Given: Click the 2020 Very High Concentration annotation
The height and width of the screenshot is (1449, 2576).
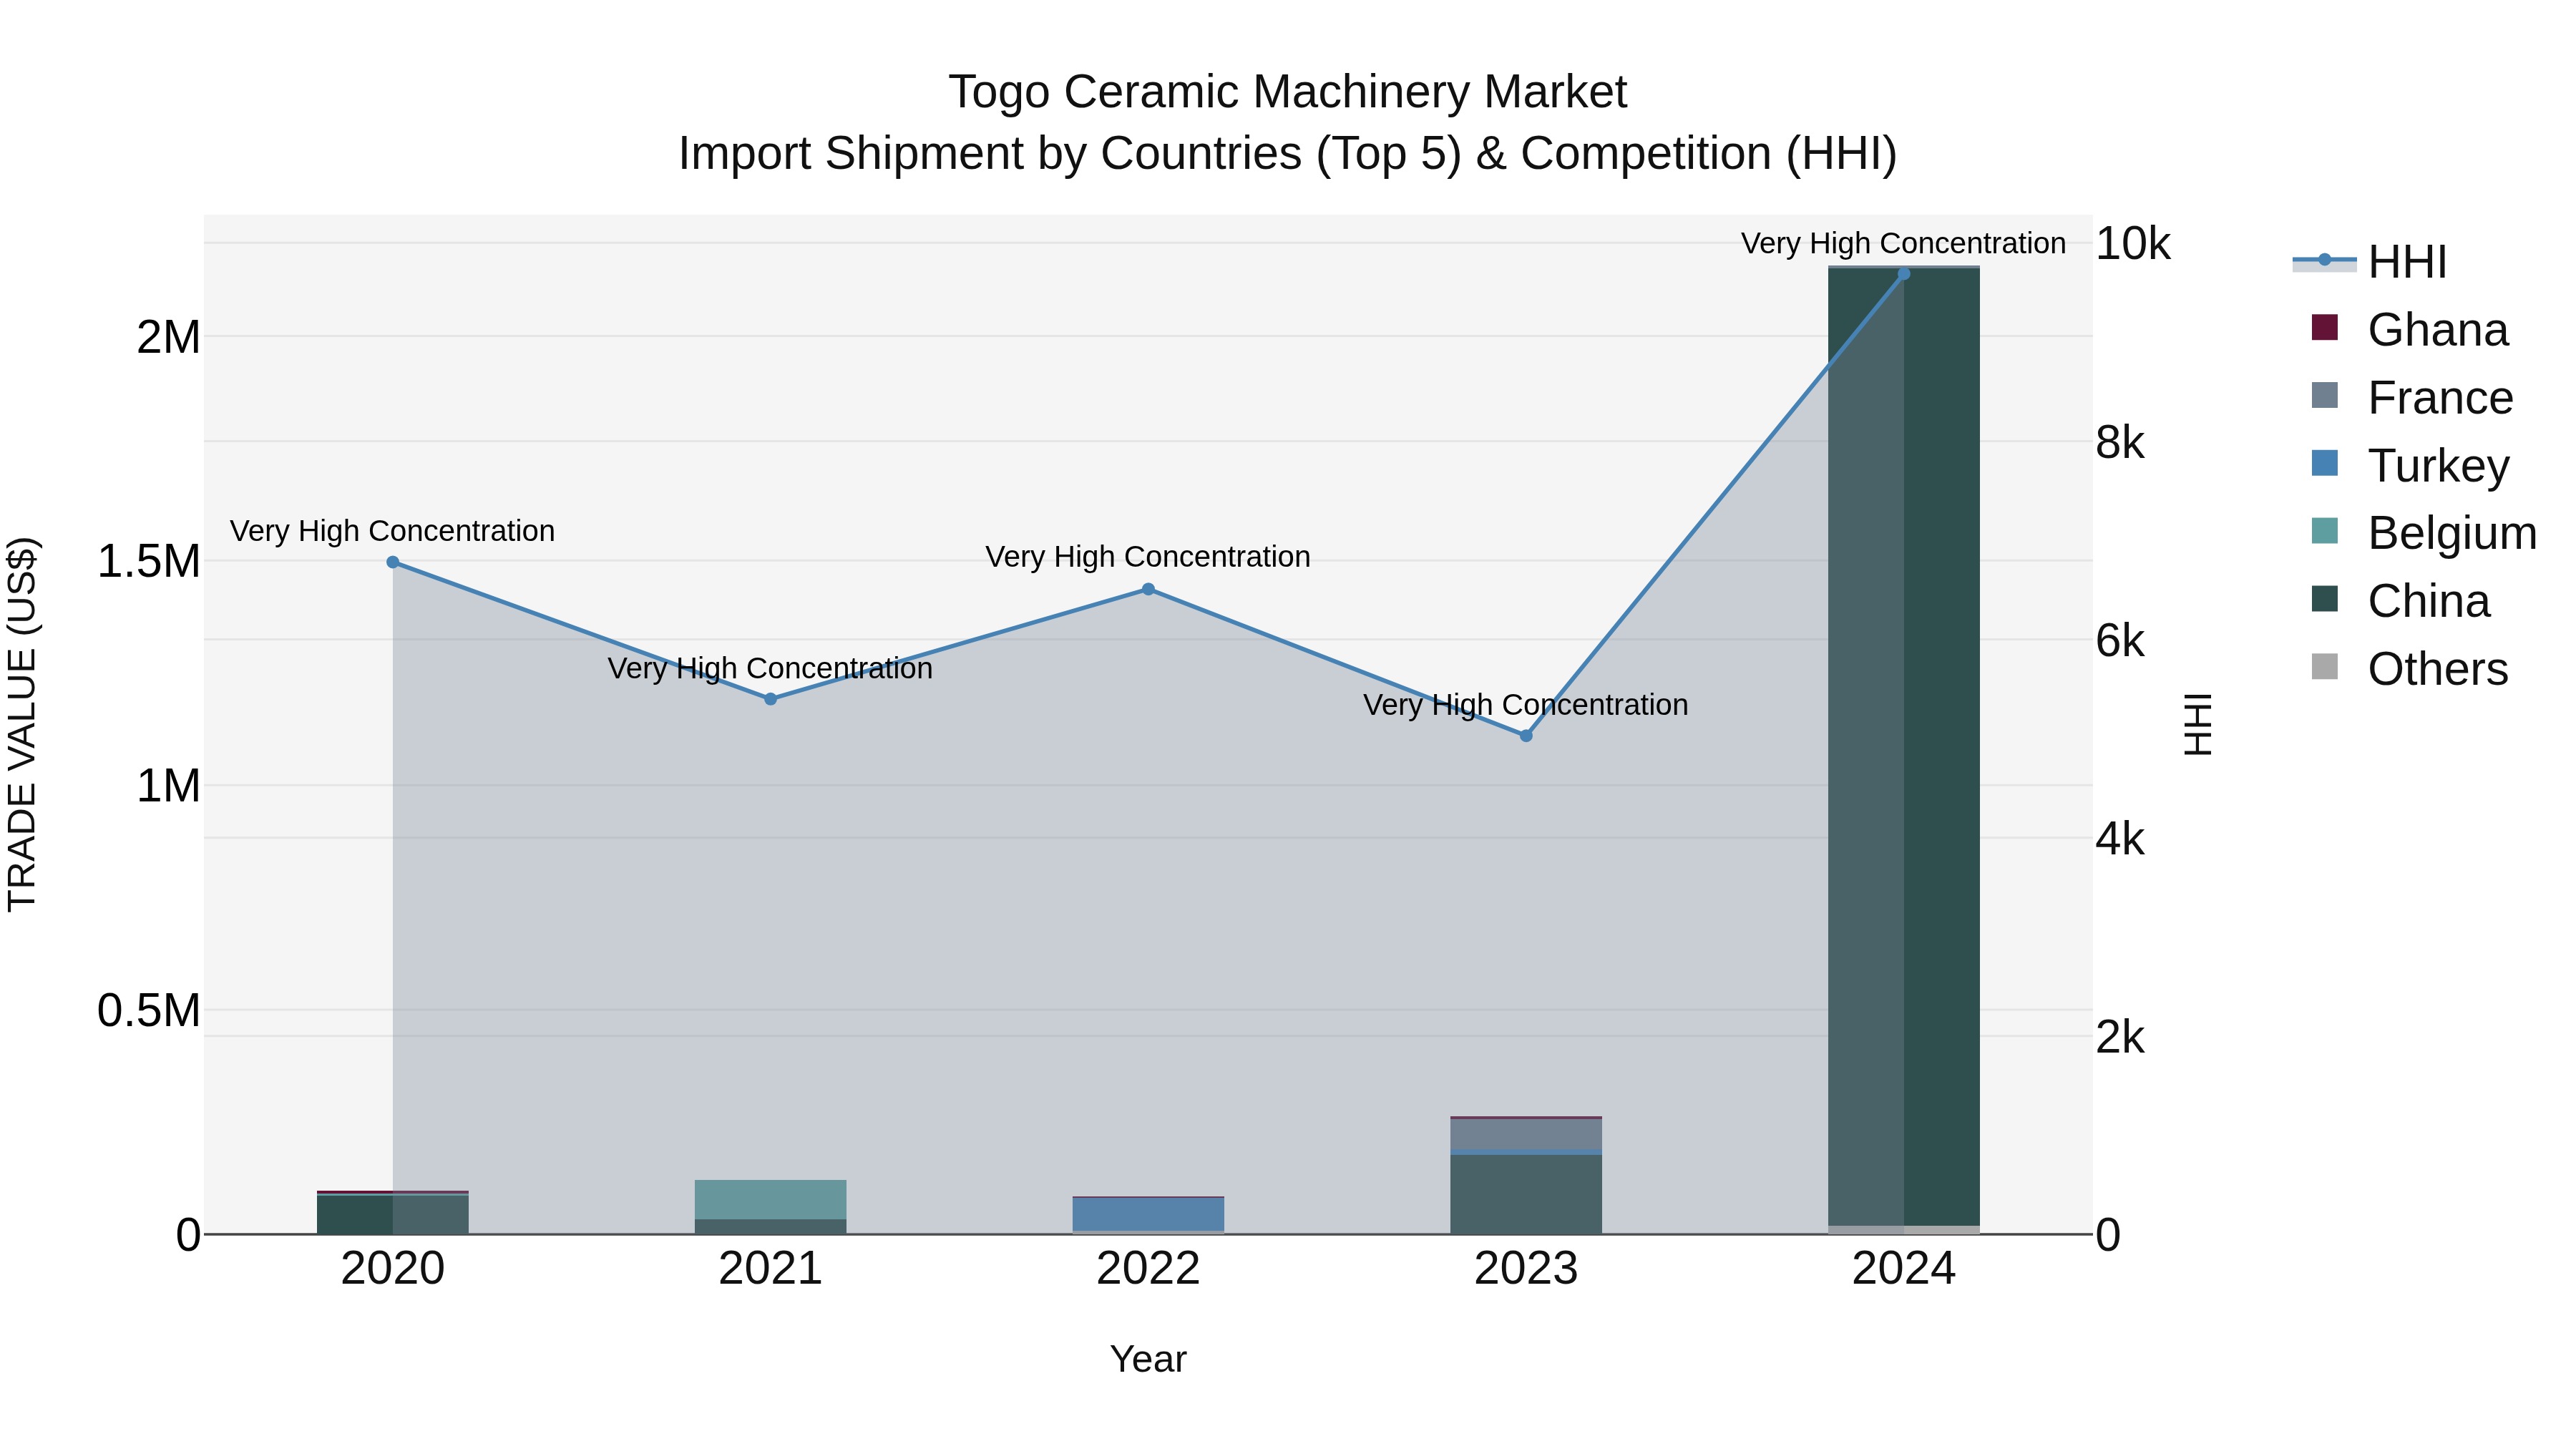Looking at the screenshot, I should point(393,531).
